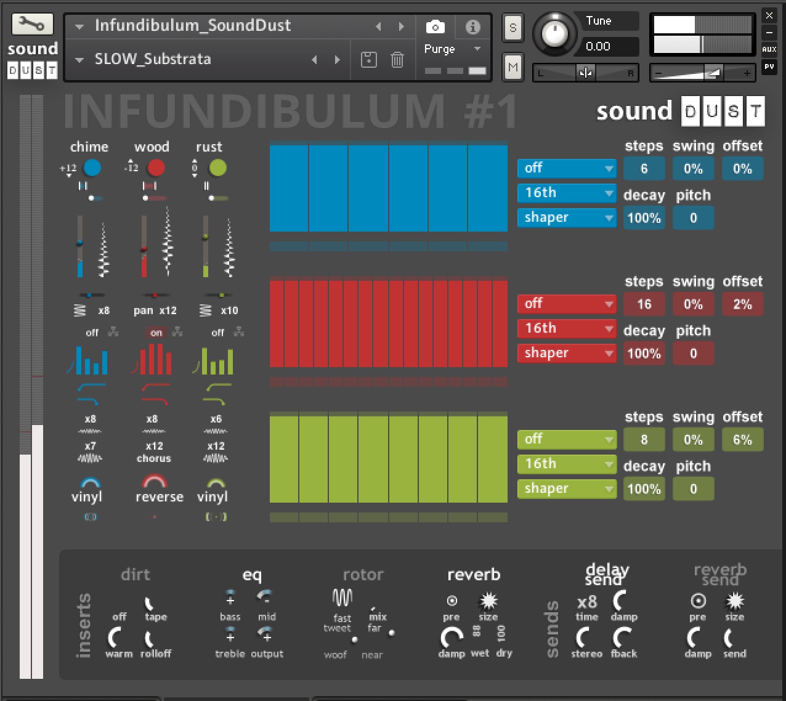Image resolution: width=786 pixels, height=701 pixels.
Task: Open the Purge menu
Action: click(x=453, y=49)
